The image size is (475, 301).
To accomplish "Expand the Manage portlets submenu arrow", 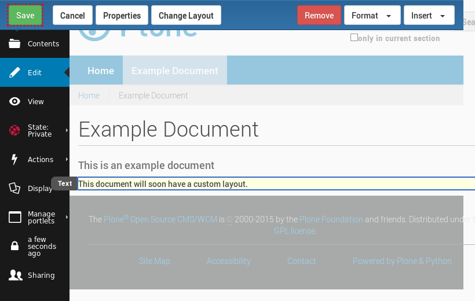I will pyautogui.click(x=67, y=217).
